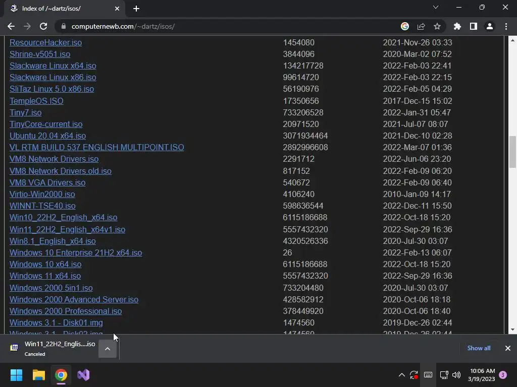Toggle the browser side panel
Viewport: 517px width, 387px height.
pyautogui.click(x=474, y=26)
